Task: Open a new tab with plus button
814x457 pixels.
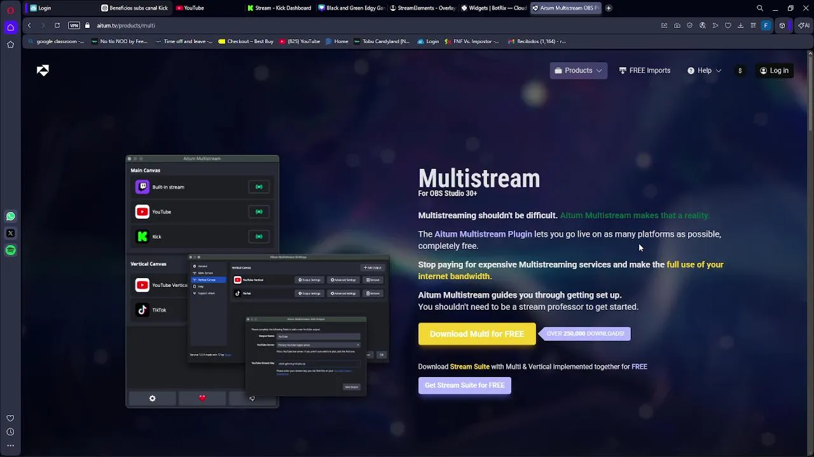Action: pyautogui.click(x=609, y=8)
